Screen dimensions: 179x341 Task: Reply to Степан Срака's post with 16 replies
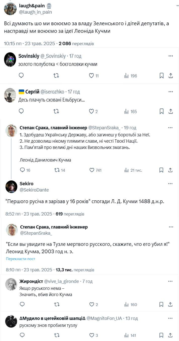(x=22, y=170)
